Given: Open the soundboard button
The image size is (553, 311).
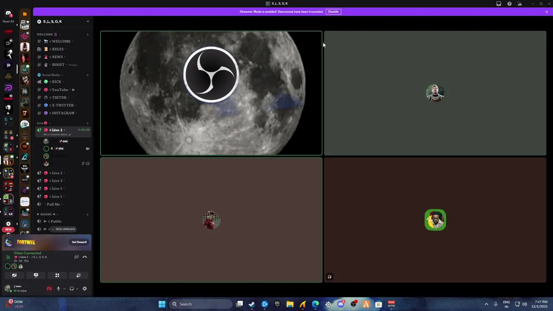Looking at the screenshot, I should coord(79,275).
